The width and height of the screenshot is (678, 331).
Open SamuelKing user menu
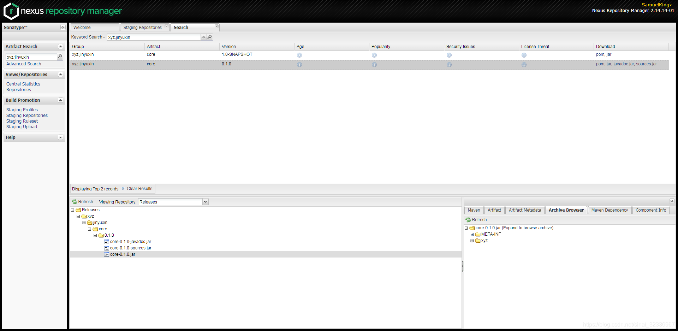[657, 5]
